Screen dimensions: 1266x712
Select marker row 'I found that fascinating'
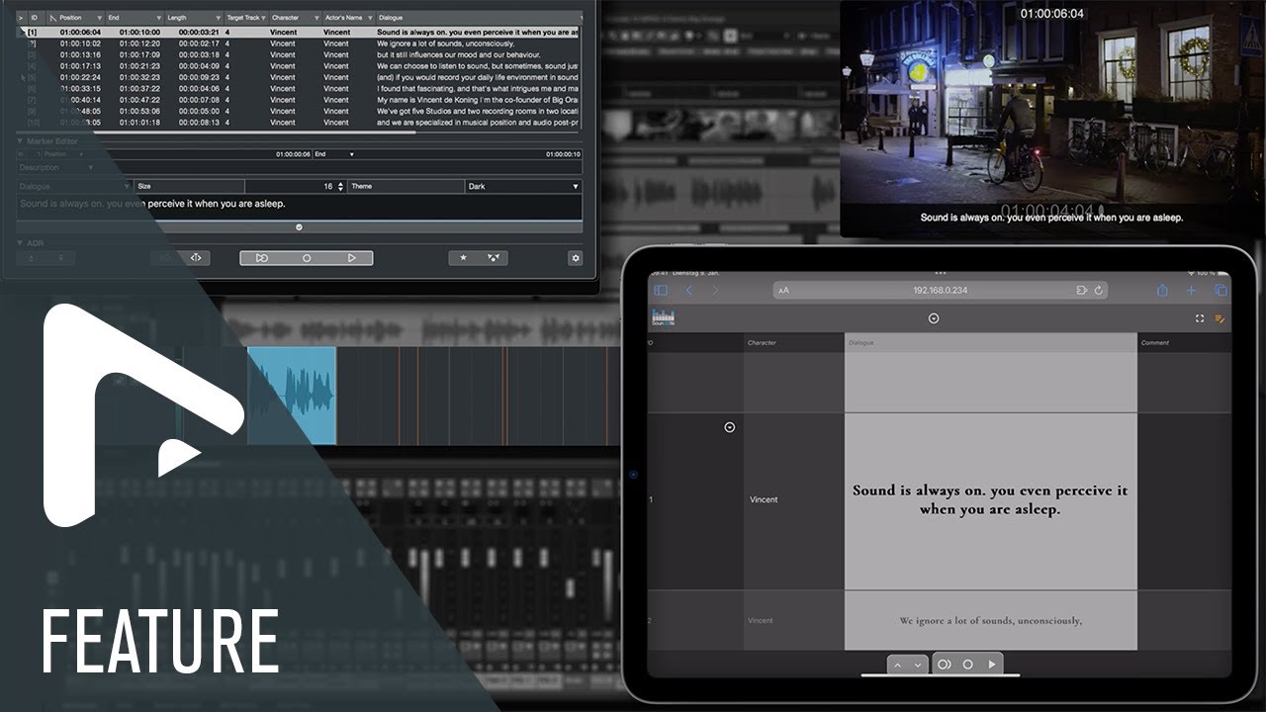pos(299,88)
